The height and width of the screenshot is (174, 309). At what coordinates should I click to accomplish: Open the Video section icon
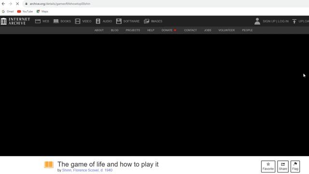(x=78, y=21)
